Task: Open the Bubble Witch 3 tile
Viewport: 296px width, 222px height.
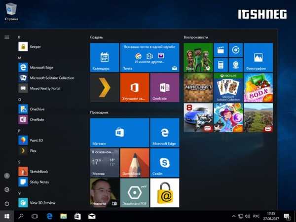Action: click(x=228, y=117)
